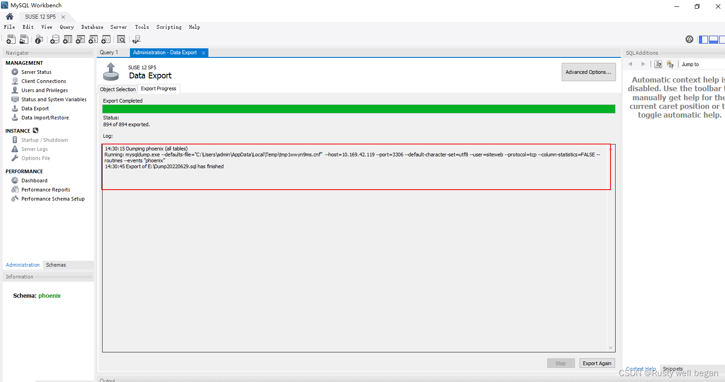
Task: Create a new table icon
Action: 67,40
